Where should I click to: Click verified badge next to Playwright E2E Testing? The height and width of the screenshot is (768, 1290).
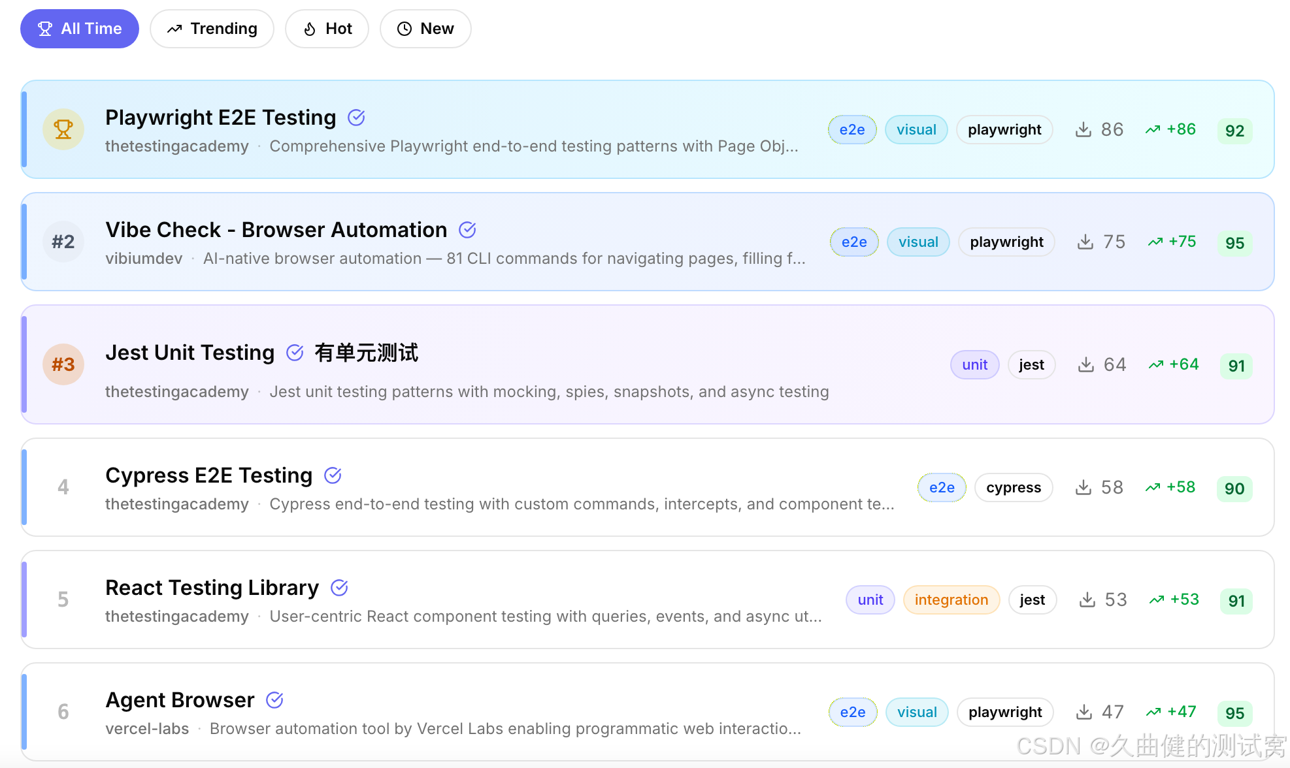(356, 118)
